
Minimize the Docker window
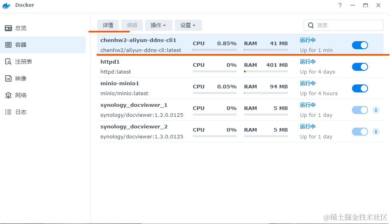pos(353,5)
